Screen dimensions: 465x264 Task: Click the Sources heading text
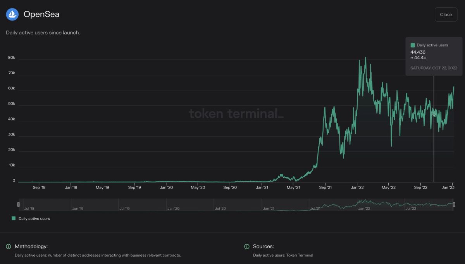point(263,247)
